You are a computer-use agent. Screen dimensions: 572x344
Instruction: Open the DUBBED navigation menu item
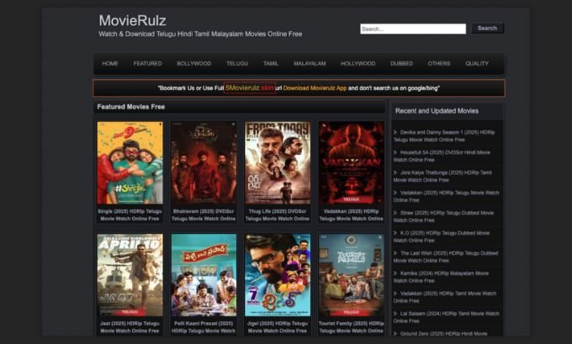tap(401, 64)
